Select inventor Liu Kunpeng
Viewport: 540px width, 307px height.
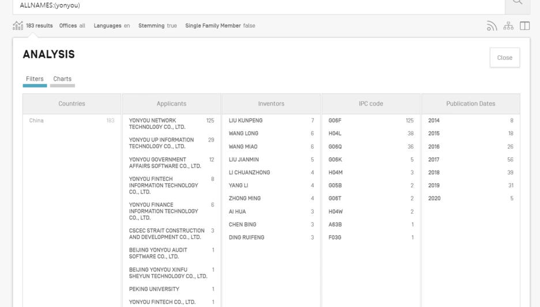point(271,120)
